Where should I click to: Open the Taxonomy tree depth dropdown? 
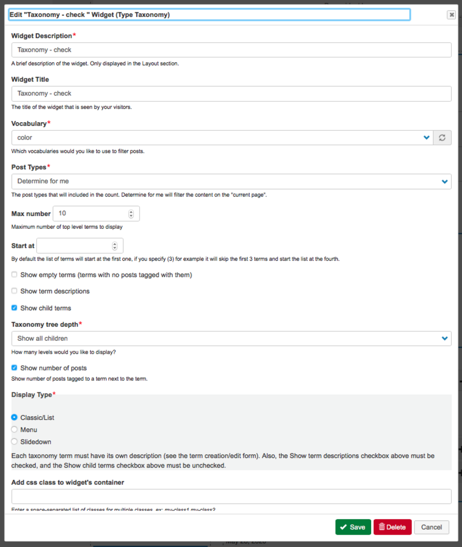tap(231, 338)
